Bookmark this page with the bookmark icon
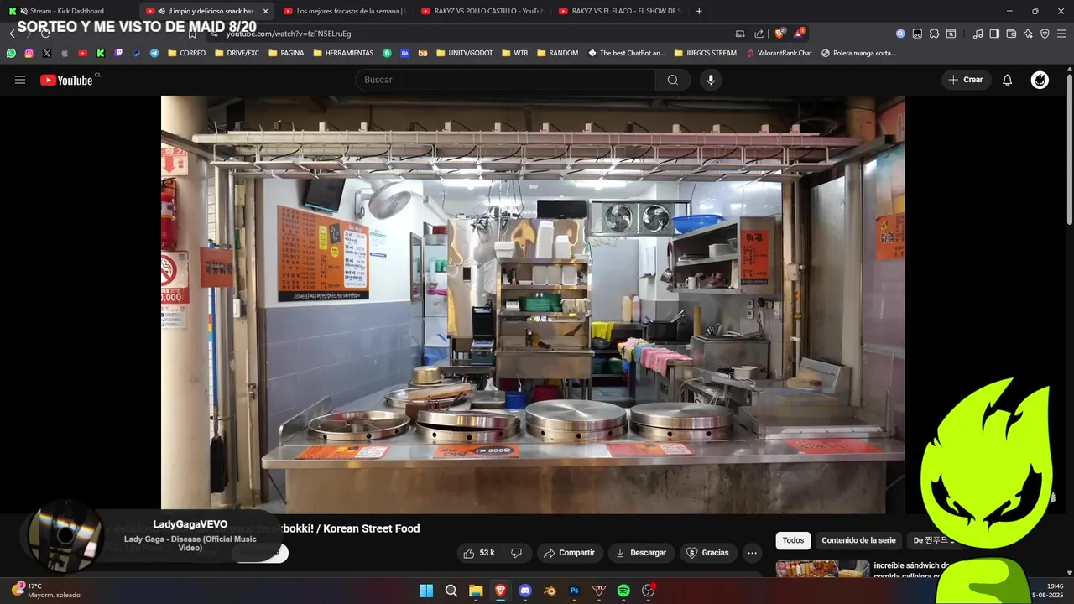Image resolution: width=1074 pixels, height=604 pixels. point(192,34)
